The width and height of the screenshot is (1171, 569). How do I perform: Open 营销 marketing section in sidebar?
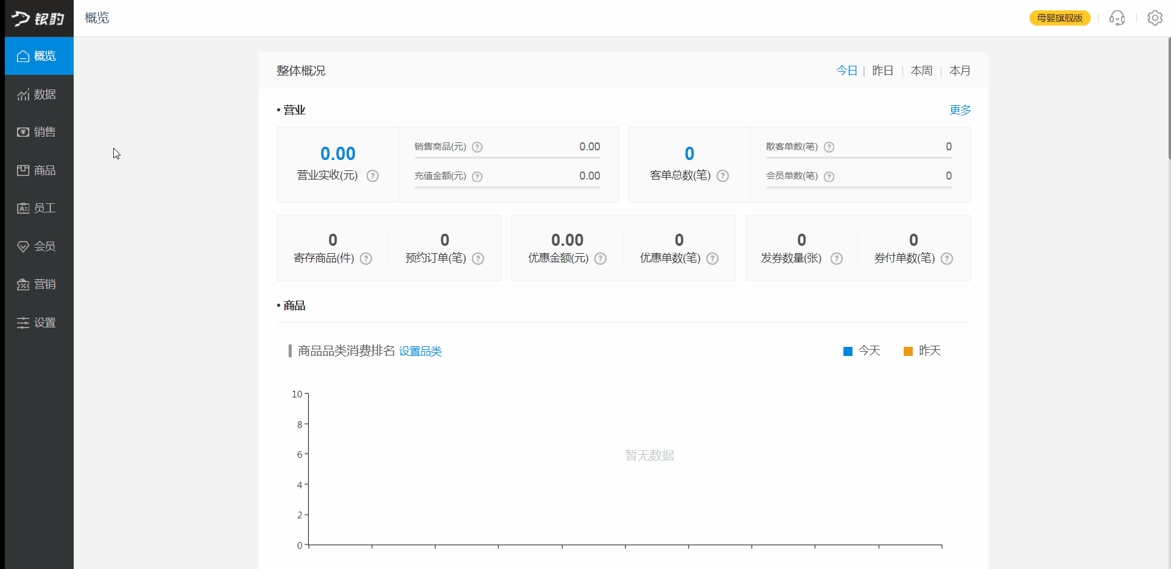(x=39, y=284)
